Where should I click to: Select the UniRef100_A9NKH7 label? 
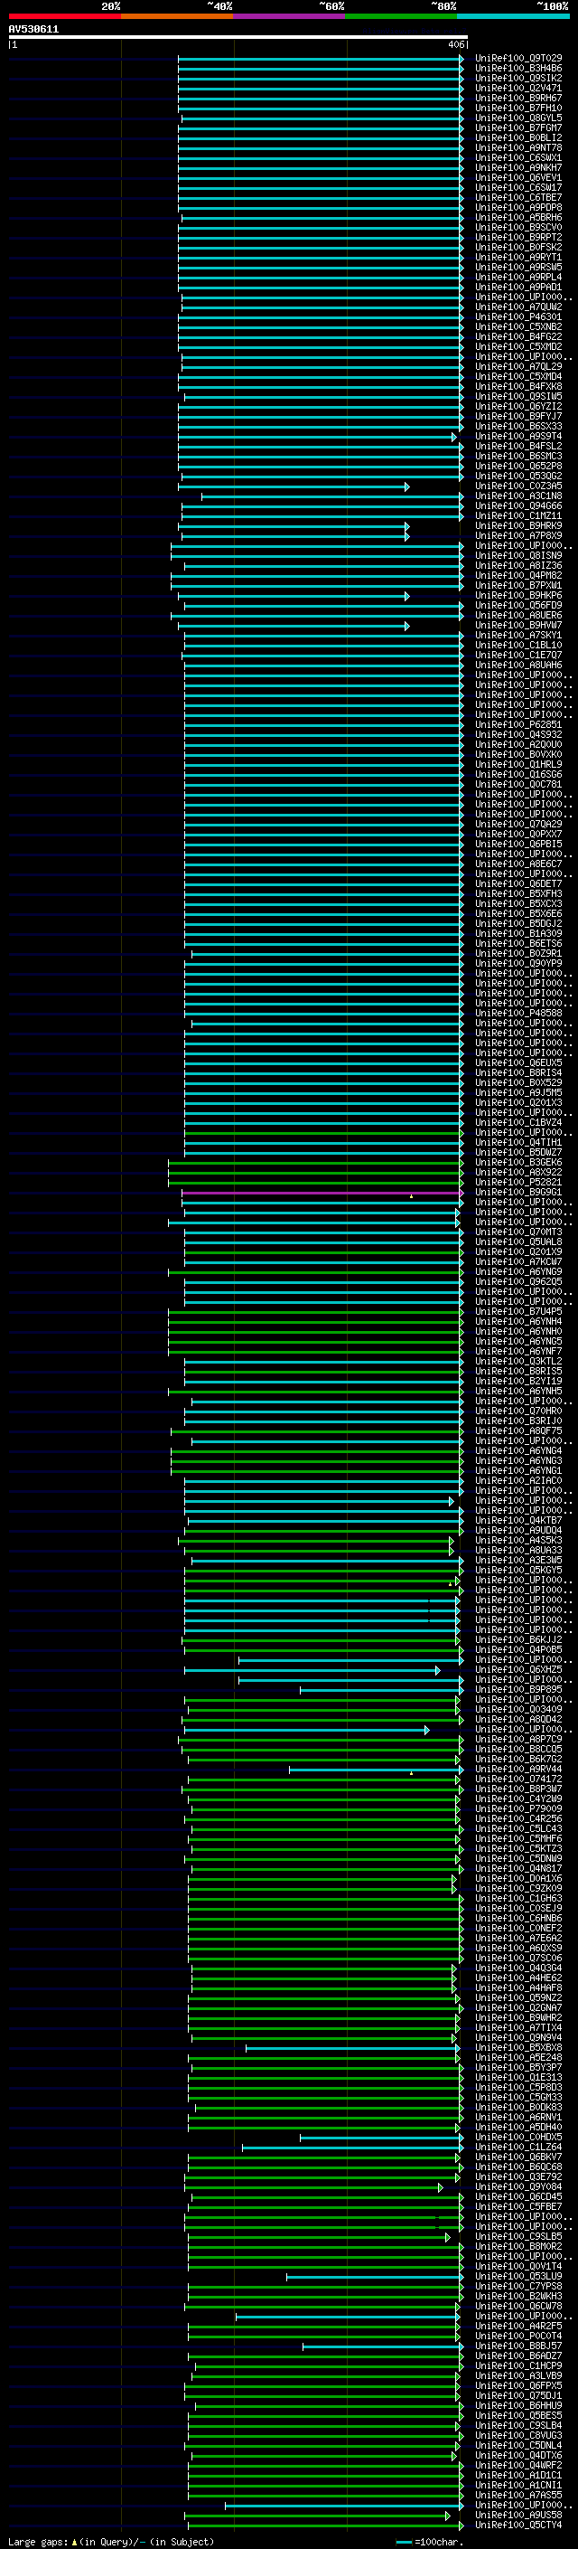(x=518, y=167)
